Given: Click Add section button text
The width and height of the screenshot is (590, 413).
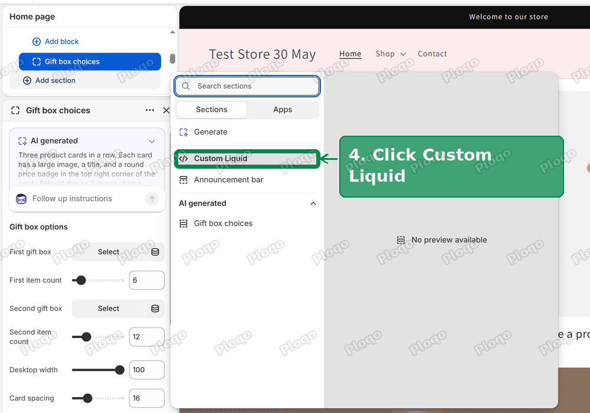Looking at the screenshot, I should point(55,80).
